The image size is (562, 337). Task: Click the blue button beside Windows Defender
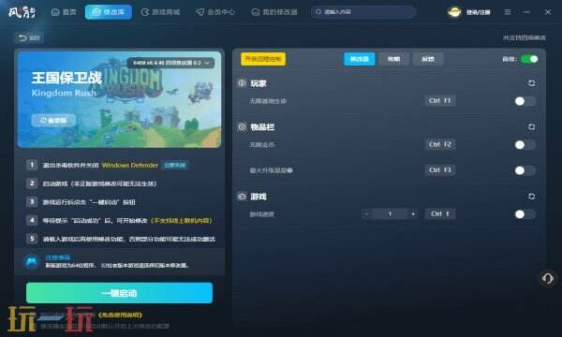coord(175,165)
